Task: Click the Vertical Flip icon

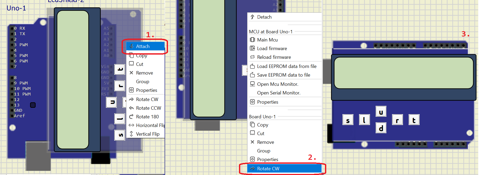Action: pyautogui.click(x=131, y=134)
